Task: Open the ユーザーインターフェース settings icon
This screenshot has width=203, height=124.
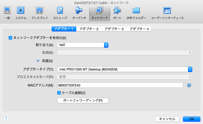Action: (x=167, y=13)
